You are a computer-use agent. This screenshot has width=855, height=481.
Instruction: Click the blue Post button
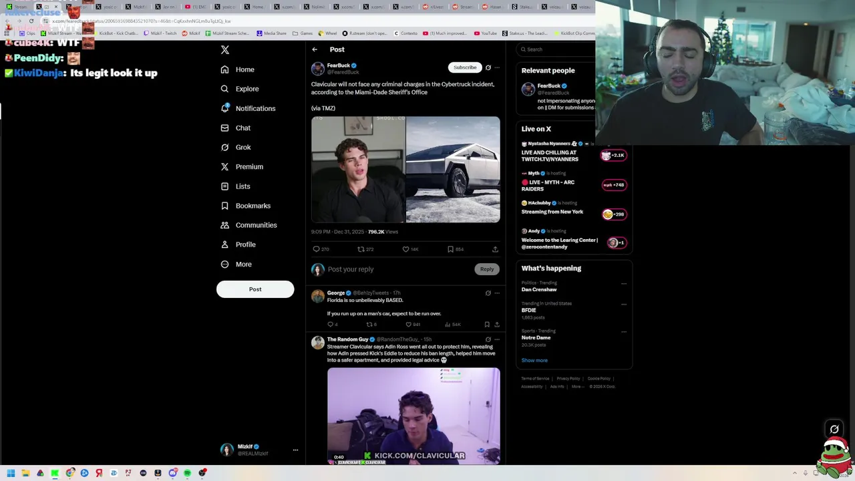coord(255,289)
